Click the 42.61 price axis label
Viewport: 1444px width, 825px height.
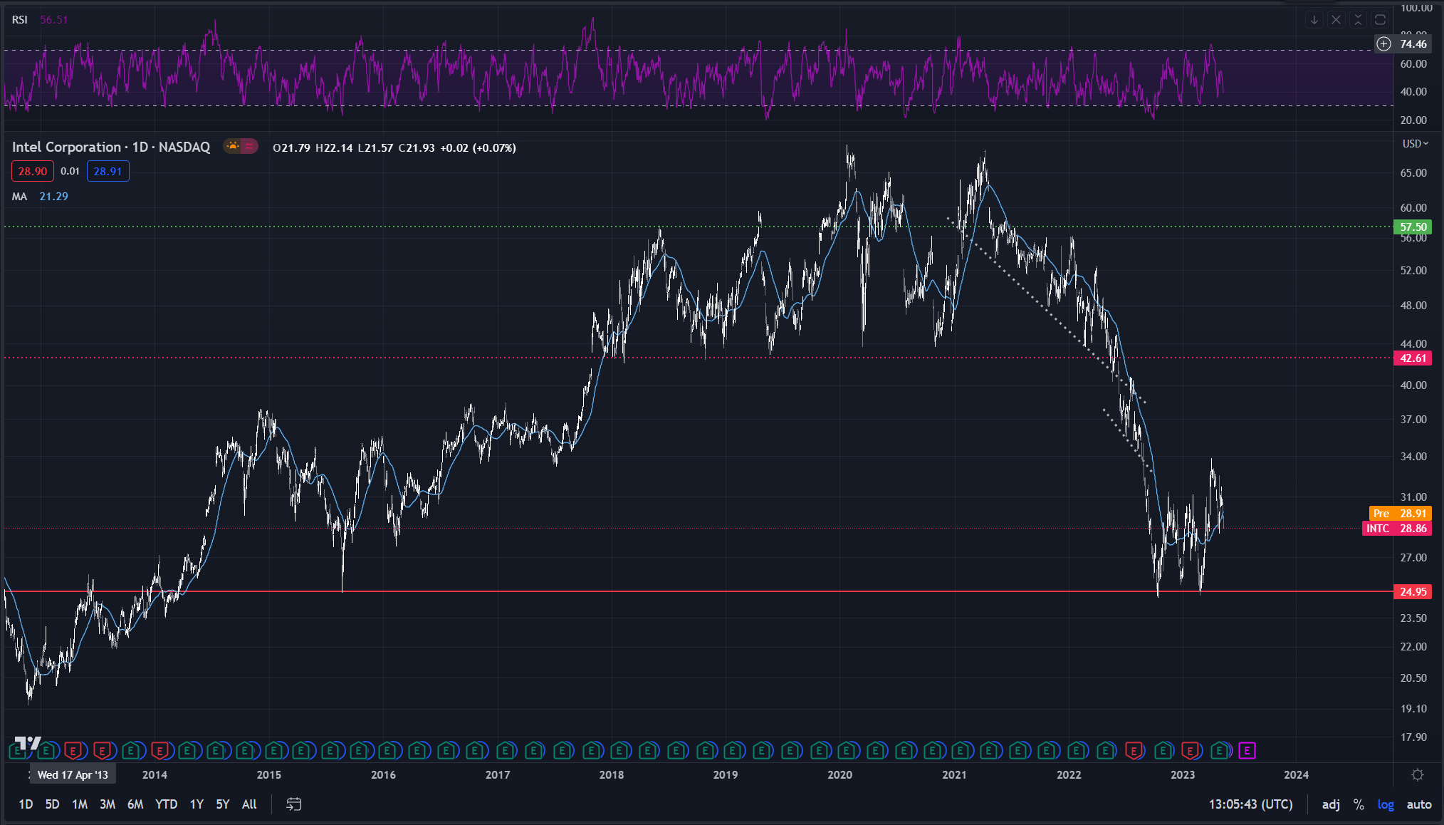(x=1413, y=358)
